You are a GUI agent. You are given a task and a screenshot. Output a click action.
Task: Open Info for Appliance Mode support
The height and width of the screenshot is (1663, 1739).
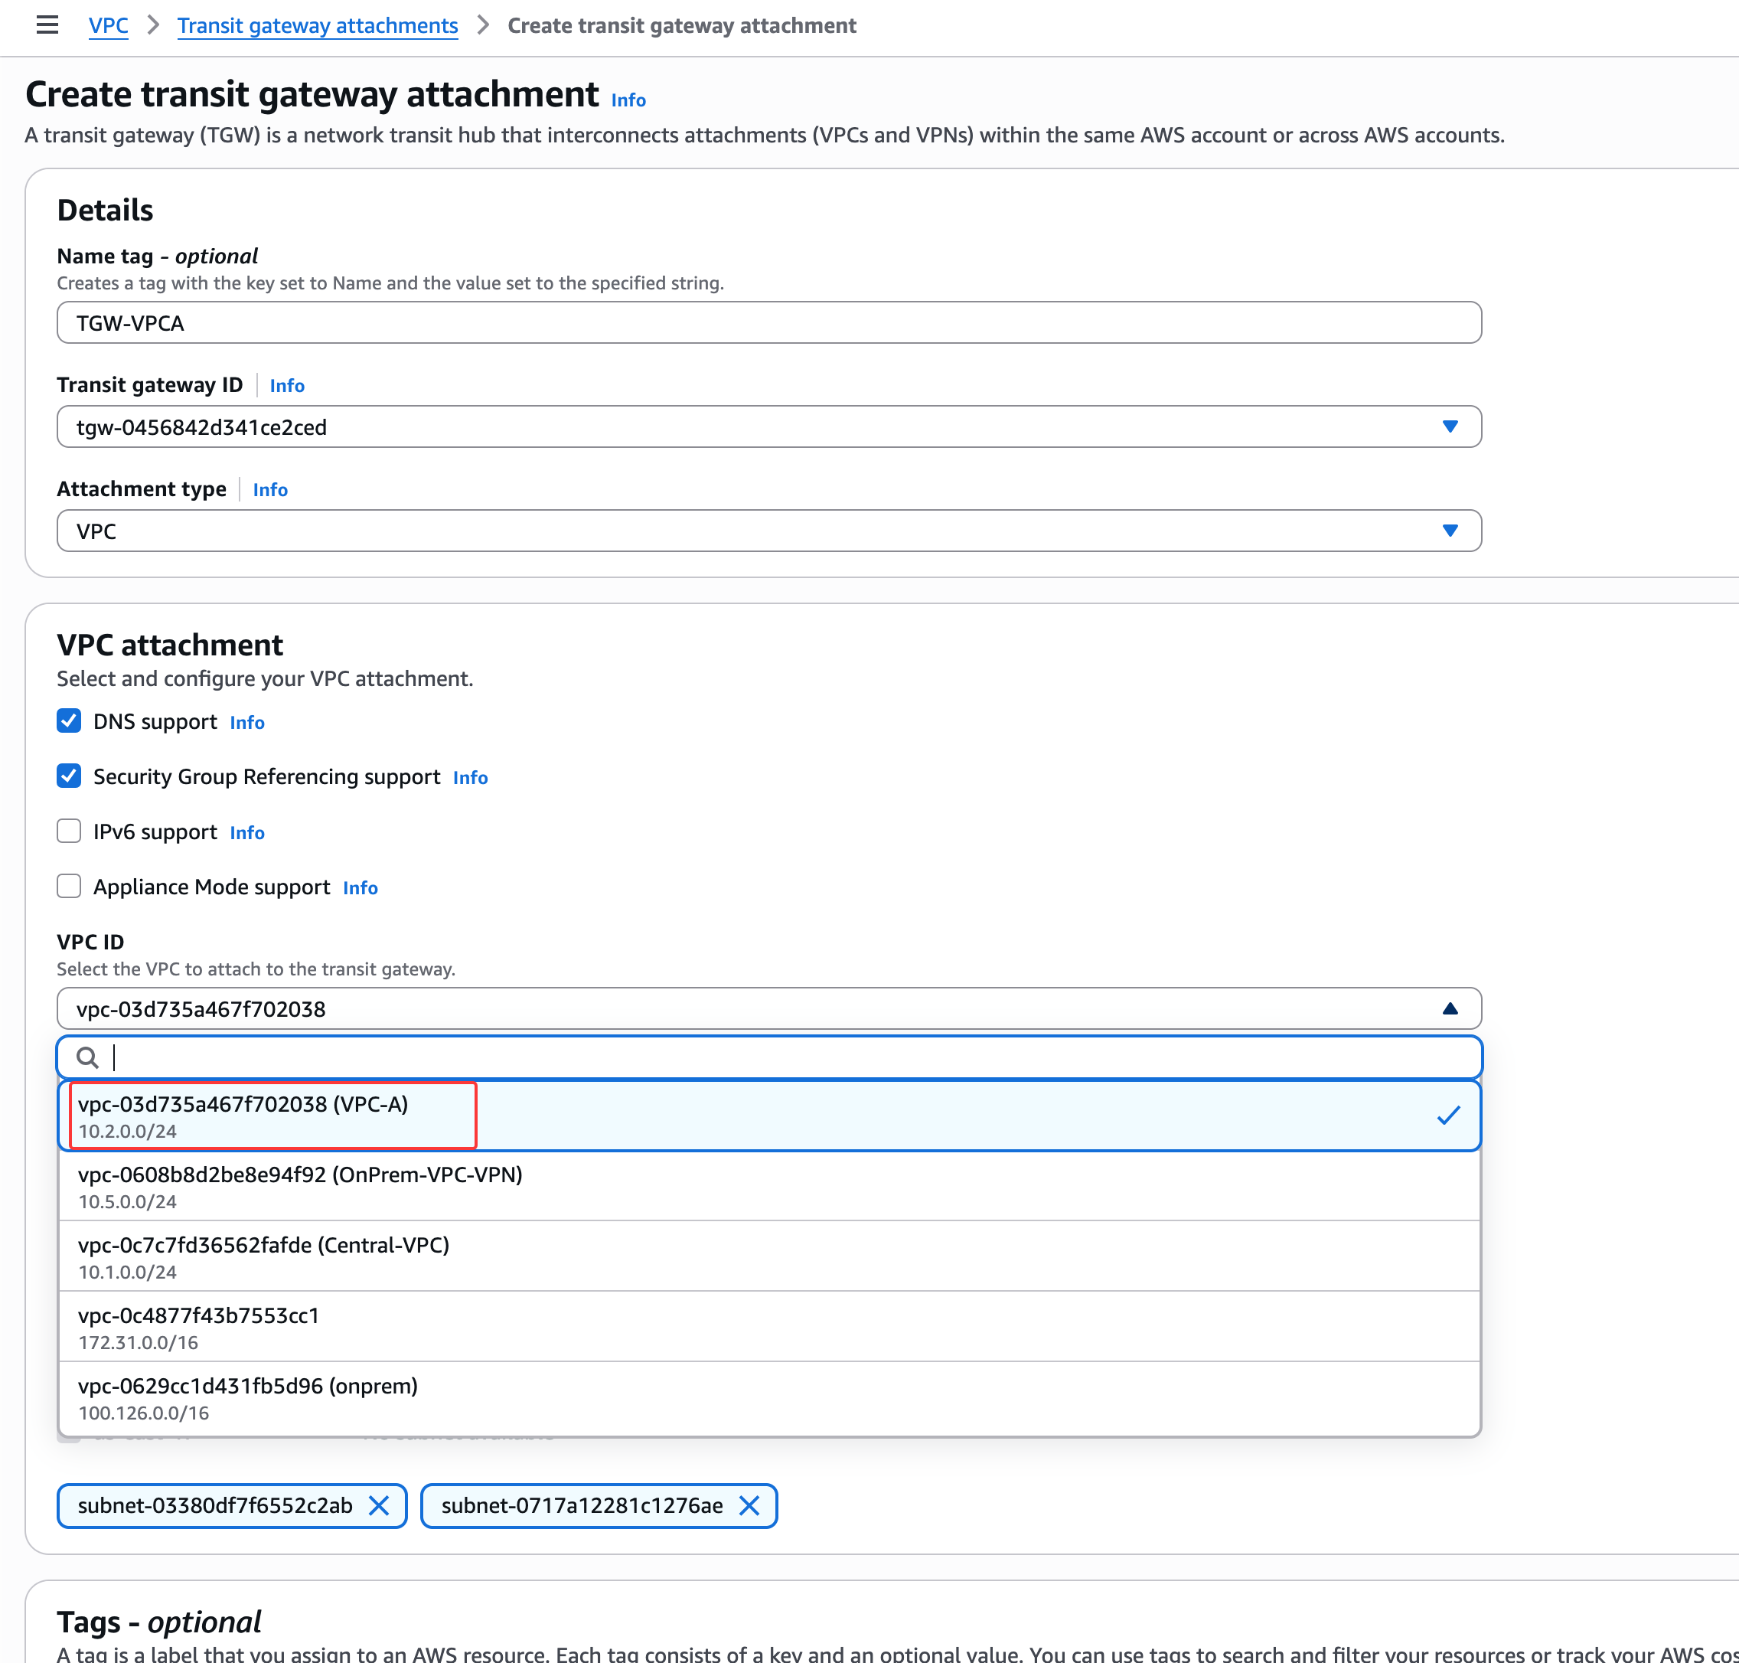coord(360,887)
